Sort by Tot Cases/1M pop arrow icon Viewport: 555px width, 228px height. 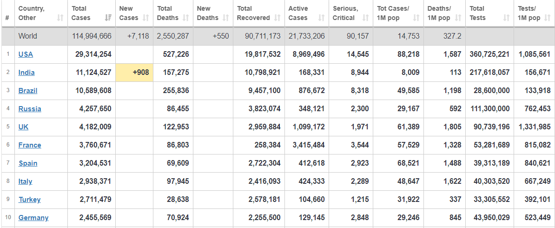pos(416,18)
